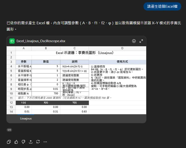Select the 相位差 φ label cell
Viewport: 186px width, 148px height.
(24, 85)
